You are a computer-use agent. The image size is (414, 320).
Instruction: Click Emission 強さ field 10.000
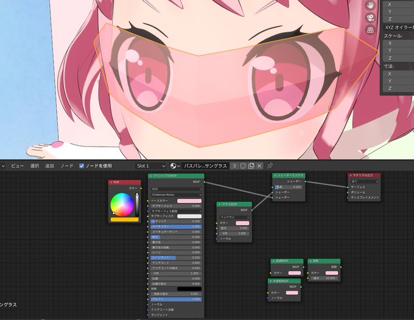tap(325, 278)
